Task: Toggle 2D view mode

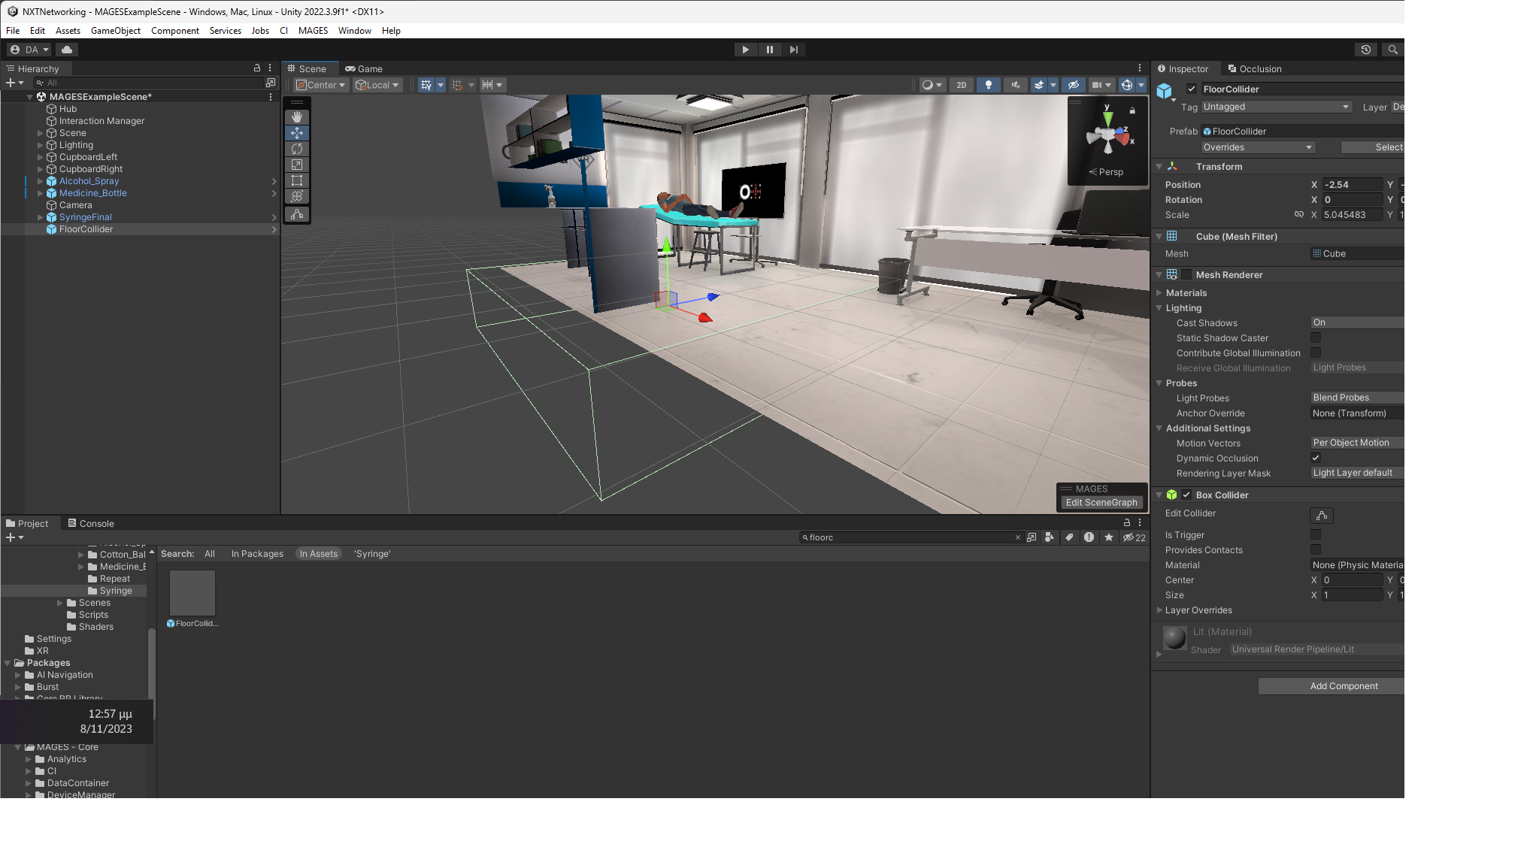Action: click(961, 85)
